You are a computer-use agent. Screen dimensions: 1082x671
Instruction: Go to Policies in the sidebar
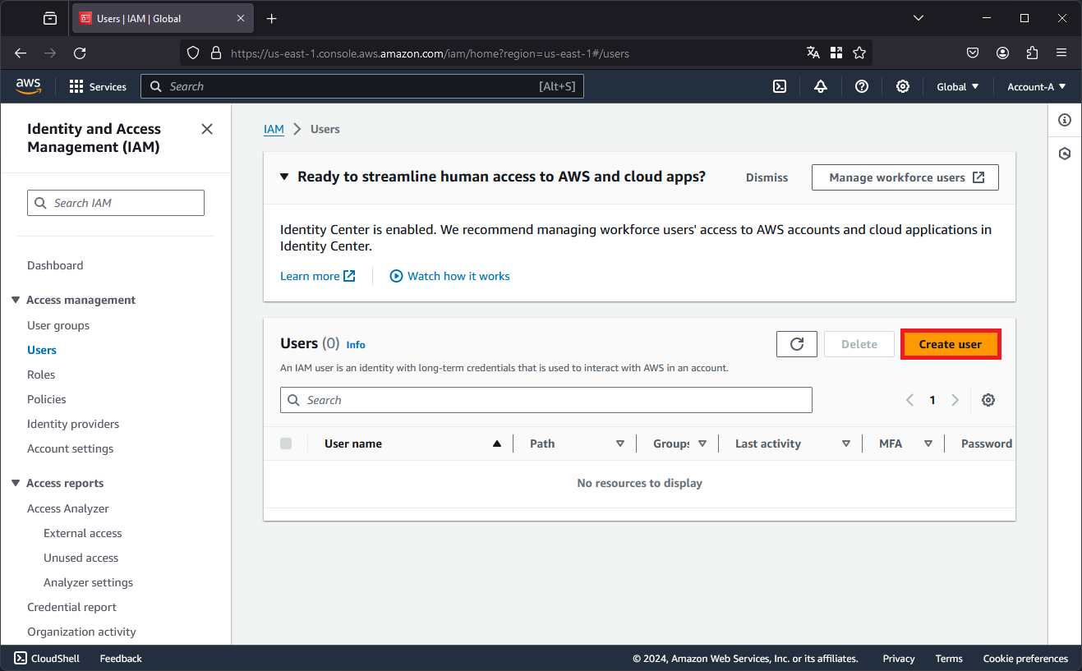[x=47, y=399]
